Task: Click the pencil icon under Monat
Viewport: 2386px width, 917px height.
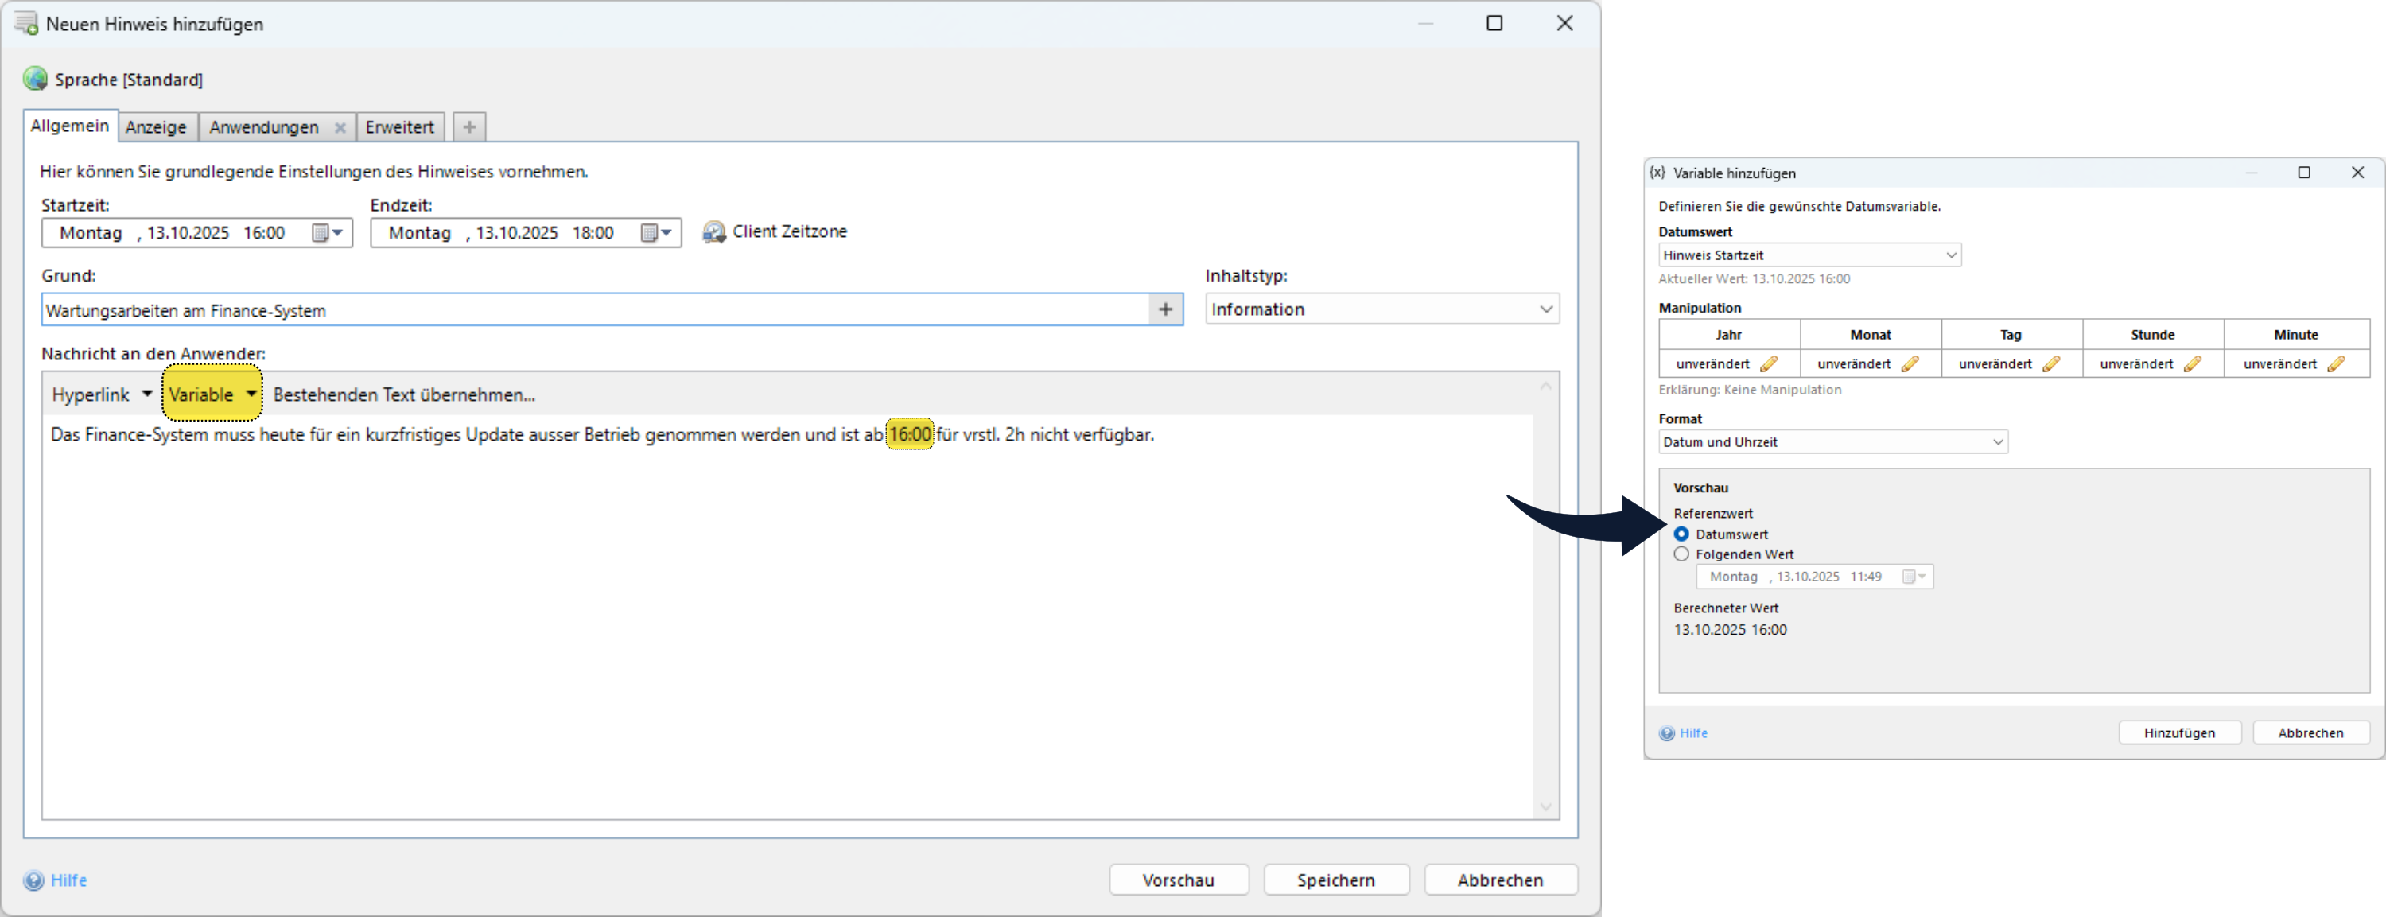Action: pos(1910,364)
